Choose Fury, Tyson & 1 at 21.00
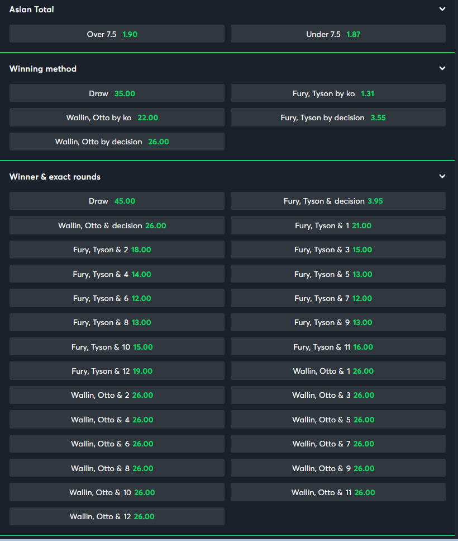 tap(338, 225)
